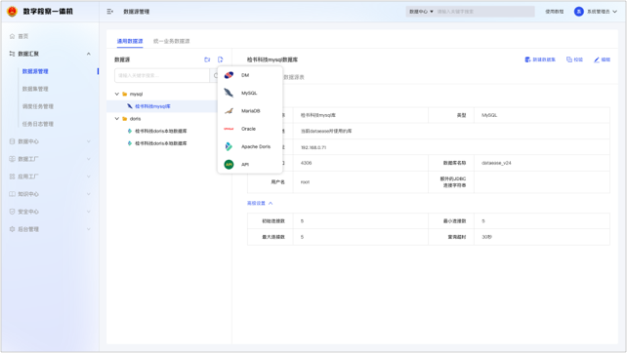The image size is (627, 353).
Task: Click the dataease_v24 database name value
Action: (496, 163)
